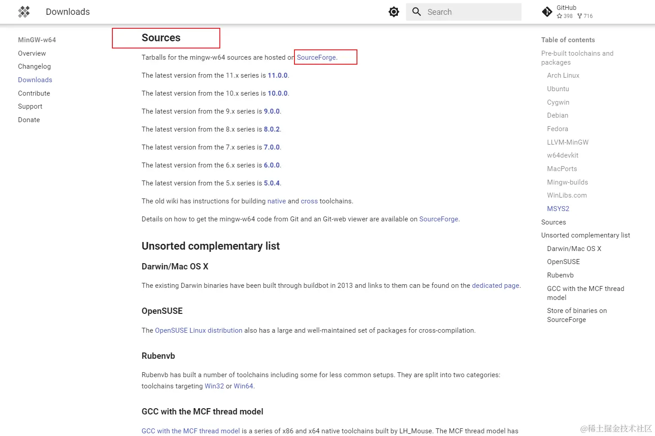This screenshot has height=436, width=655.
Task: Jump to Arch Linux in contents
Action: 563,75
